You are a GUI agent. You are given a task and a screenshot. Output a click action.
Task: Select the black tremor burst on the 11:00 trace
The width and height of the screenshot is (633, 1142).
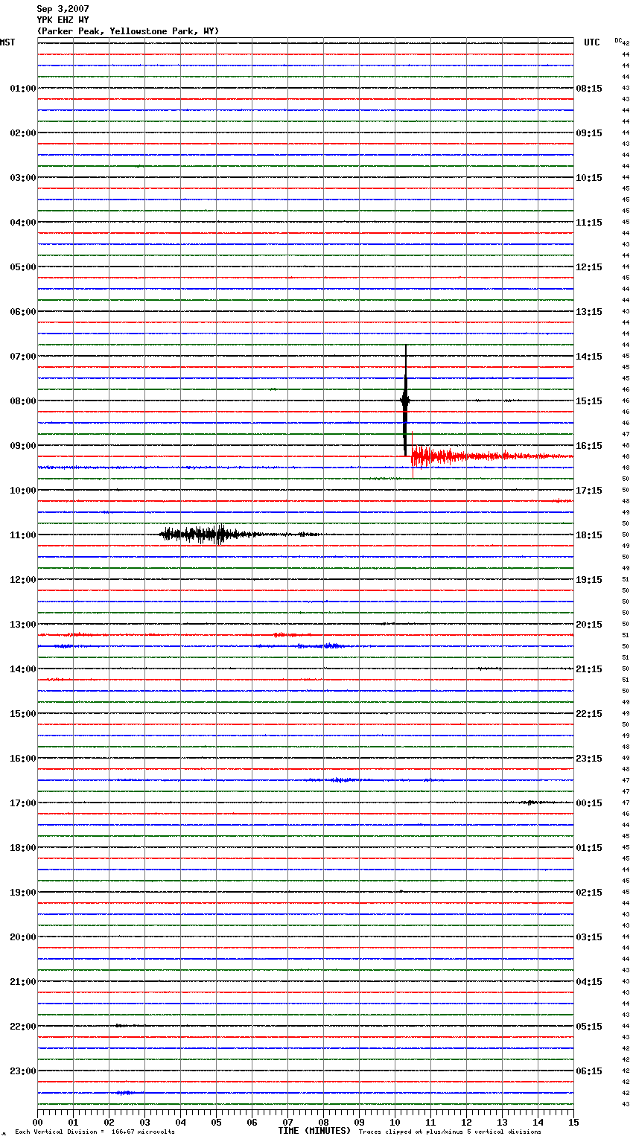pyautogui.click(x=241, y=534)
